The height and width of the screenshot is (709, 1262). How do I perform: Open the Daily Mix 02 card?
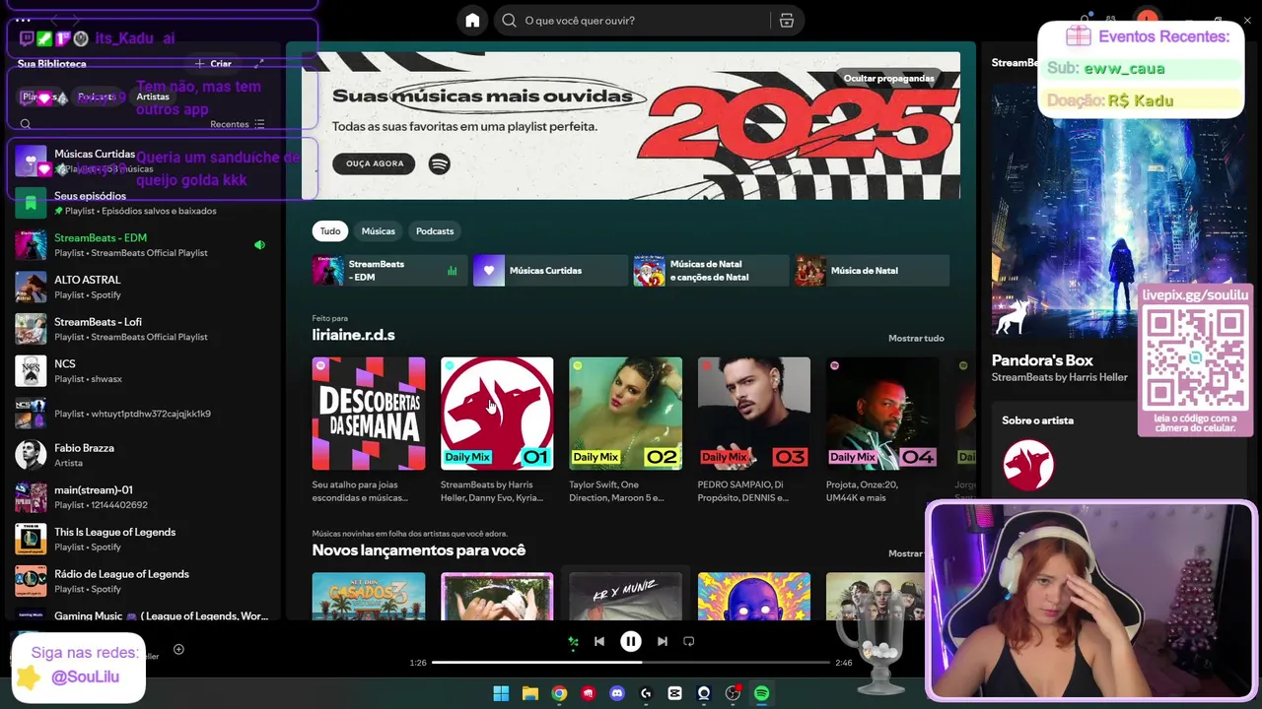pos(625,430)
